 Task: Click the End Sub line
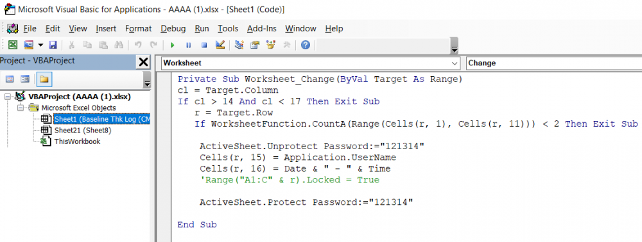click(x=197, y=225)
